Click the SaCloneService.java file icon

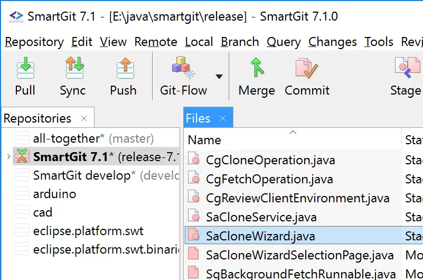(194, 215)
